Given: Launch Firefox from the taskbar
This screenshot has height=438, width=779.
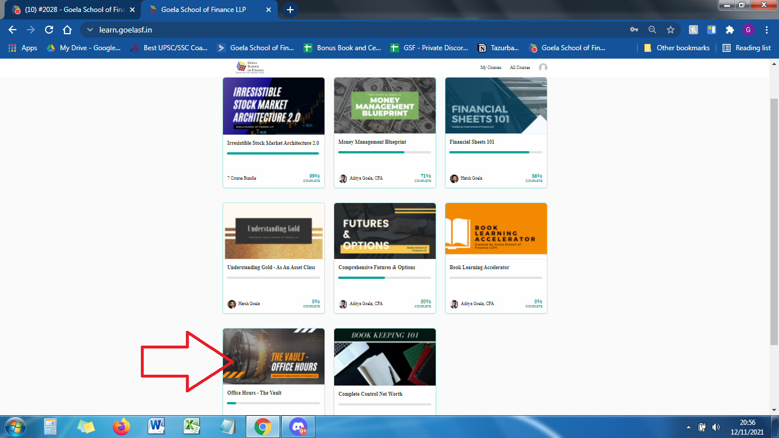Looking at the screenshot, I should [x=121, y=427].
